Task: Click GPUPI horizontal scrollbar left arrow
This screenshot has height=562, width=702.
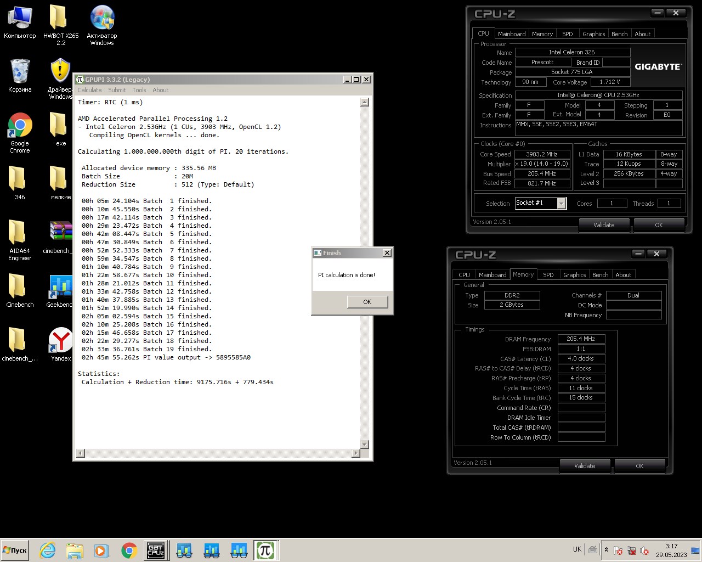Action: coord(81,453)
